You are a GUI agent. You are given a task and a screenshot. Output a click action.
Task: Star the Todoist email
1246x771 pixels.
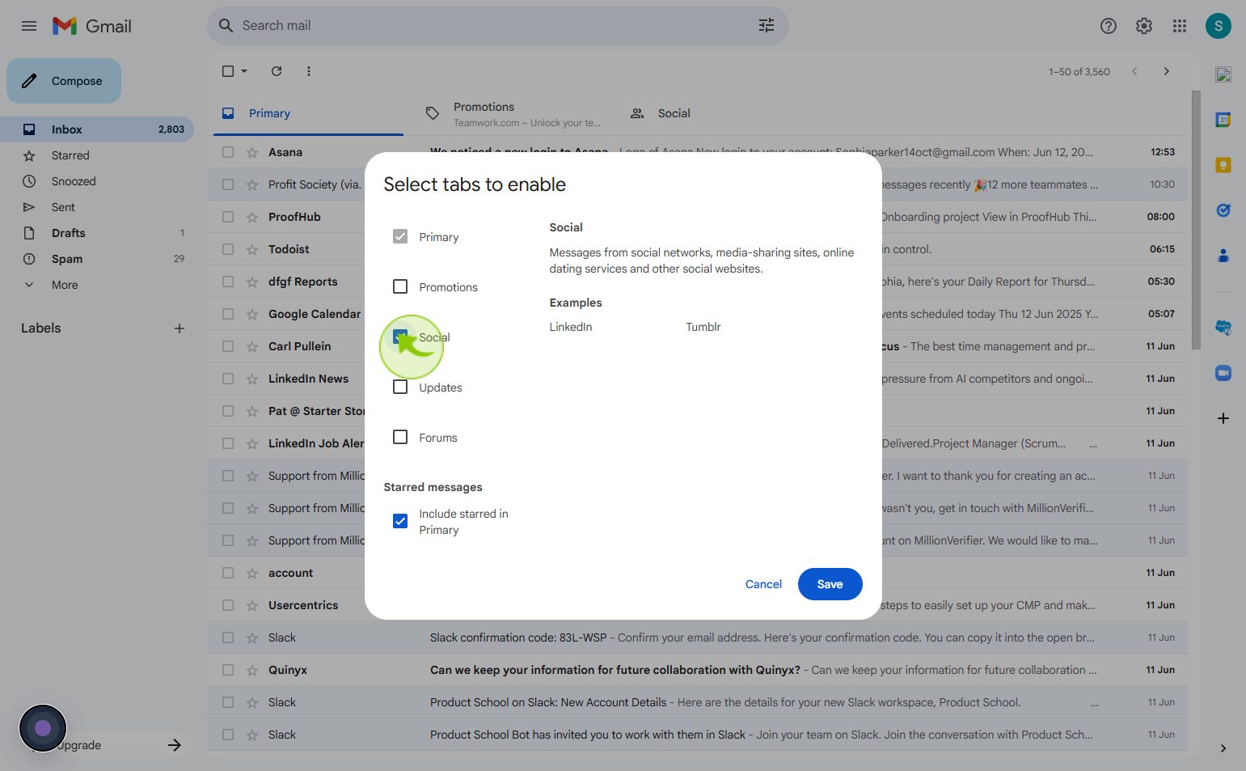pos(252,249)
